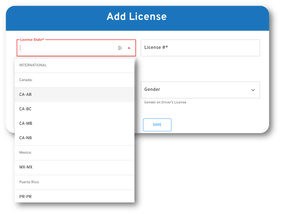281x214 pixels.
Task: Open the Gender dropdown
Action: [200, 89]
